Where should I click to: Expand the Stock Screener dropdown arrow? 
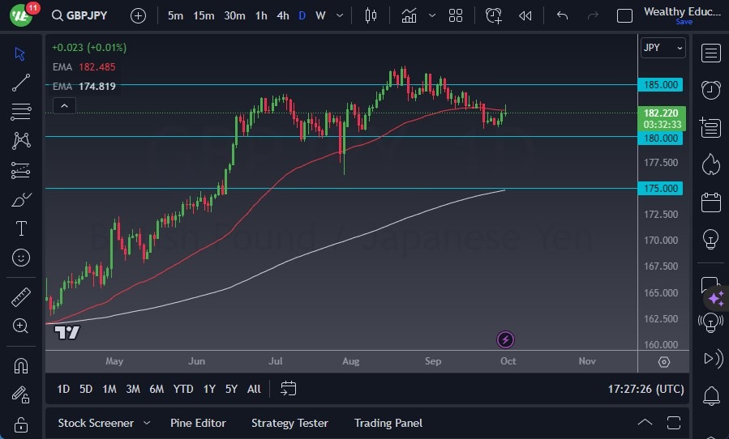(x=147, y=423)
